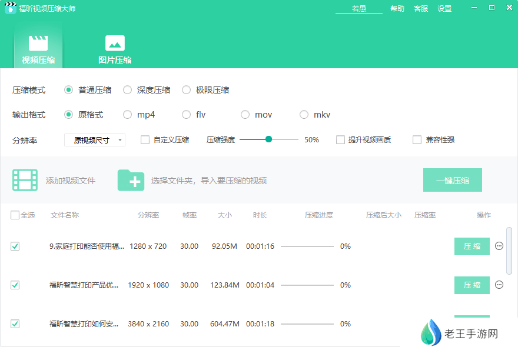
Task: Open the 帮助 menu
Action: pyautogui.click(x=397, y=9)
